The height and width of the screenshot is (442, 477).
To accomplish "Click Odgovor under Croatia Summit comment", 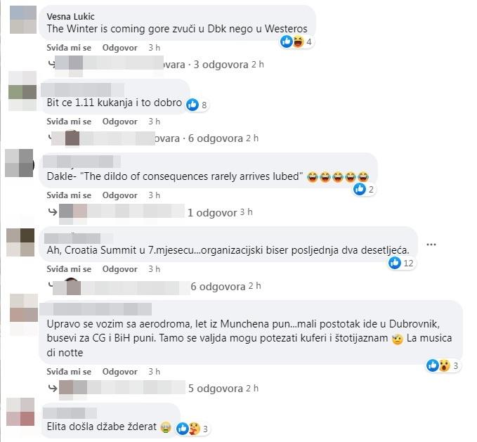I will pyautogui.click(x=120, y=269).
